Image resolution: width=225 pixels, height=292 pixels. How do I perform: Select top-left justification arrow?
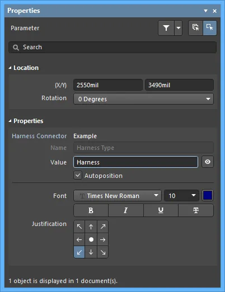79,227
